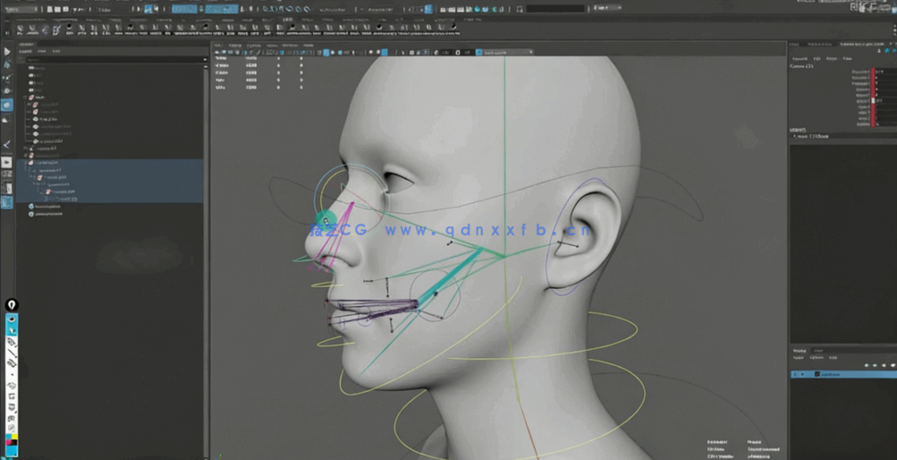Toggle color management in viewport toolbar
897x460 pixels.
[x=479, y=53]
